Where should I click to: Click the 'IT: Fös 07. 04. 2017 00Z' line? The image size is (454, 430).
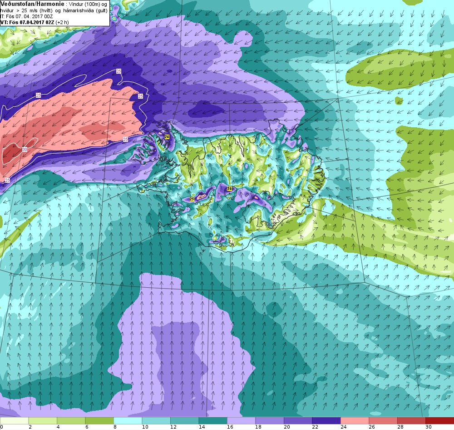(x=26, y=16)
